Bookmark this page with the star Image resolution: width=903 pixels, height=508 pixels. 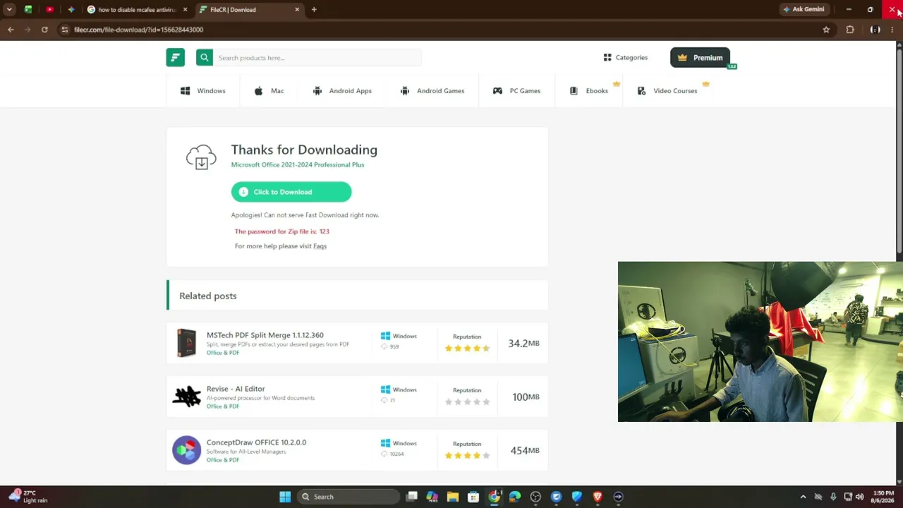(826, 30)
